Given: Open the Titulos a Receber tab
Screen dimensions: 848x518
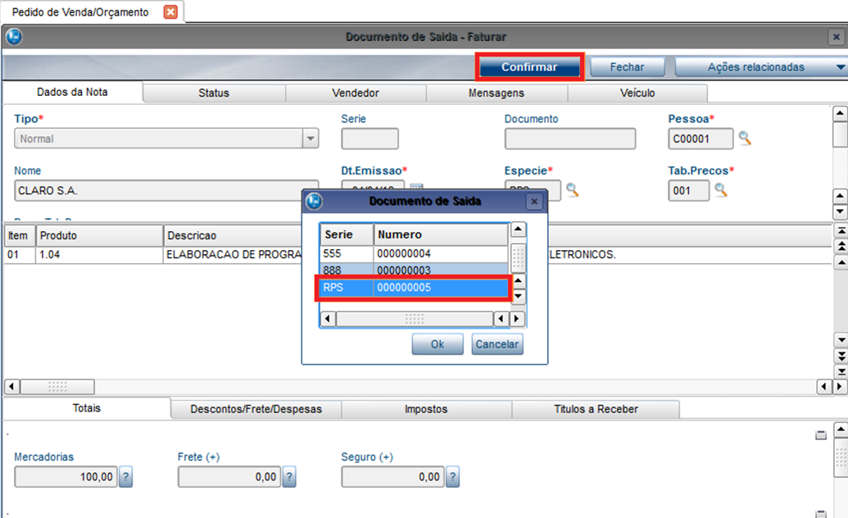Looking at the screenshot, I should [x=596, y=409].
